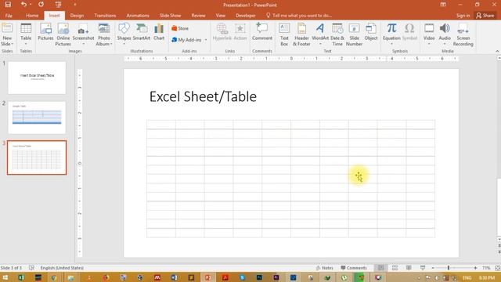Toggle Comments pane in status bar

tap(354, 268)
